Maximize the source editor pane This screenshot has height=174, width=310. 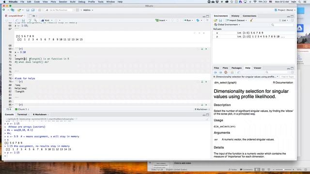tap(208, 16)
